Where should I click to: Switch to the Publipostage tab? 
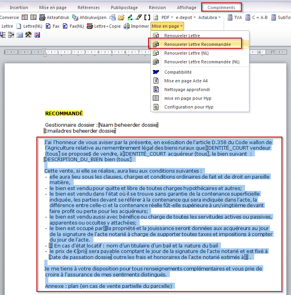click(124, 8)
